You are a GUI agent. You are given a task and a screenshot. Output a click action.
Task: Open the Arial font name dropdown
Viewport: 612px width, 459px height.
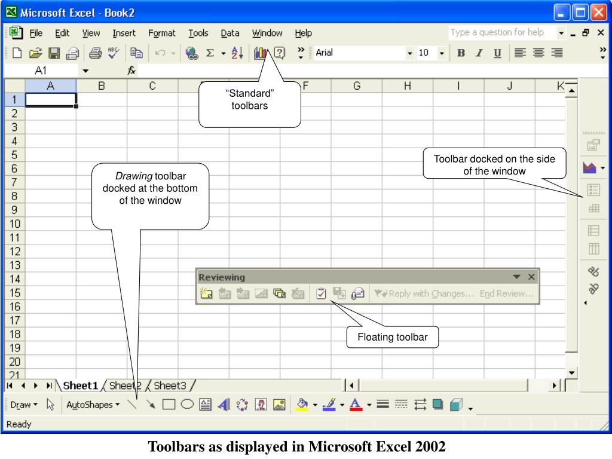[409, 53]
